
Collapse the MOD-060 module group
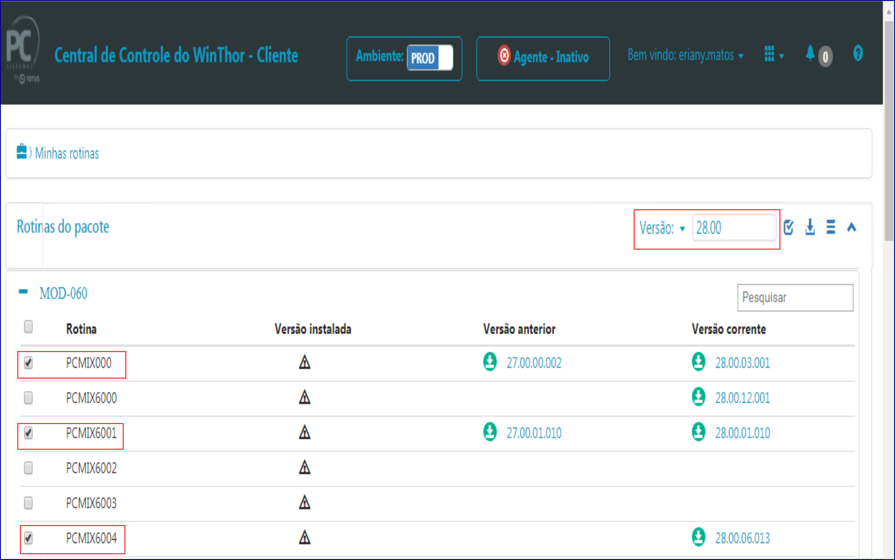23,292
